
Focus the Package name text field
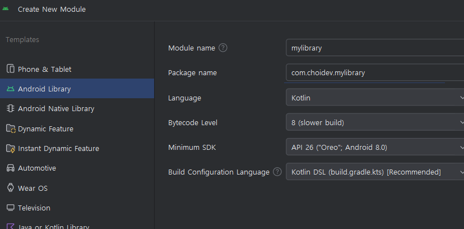pyautogui.click(x=374, y=72)
